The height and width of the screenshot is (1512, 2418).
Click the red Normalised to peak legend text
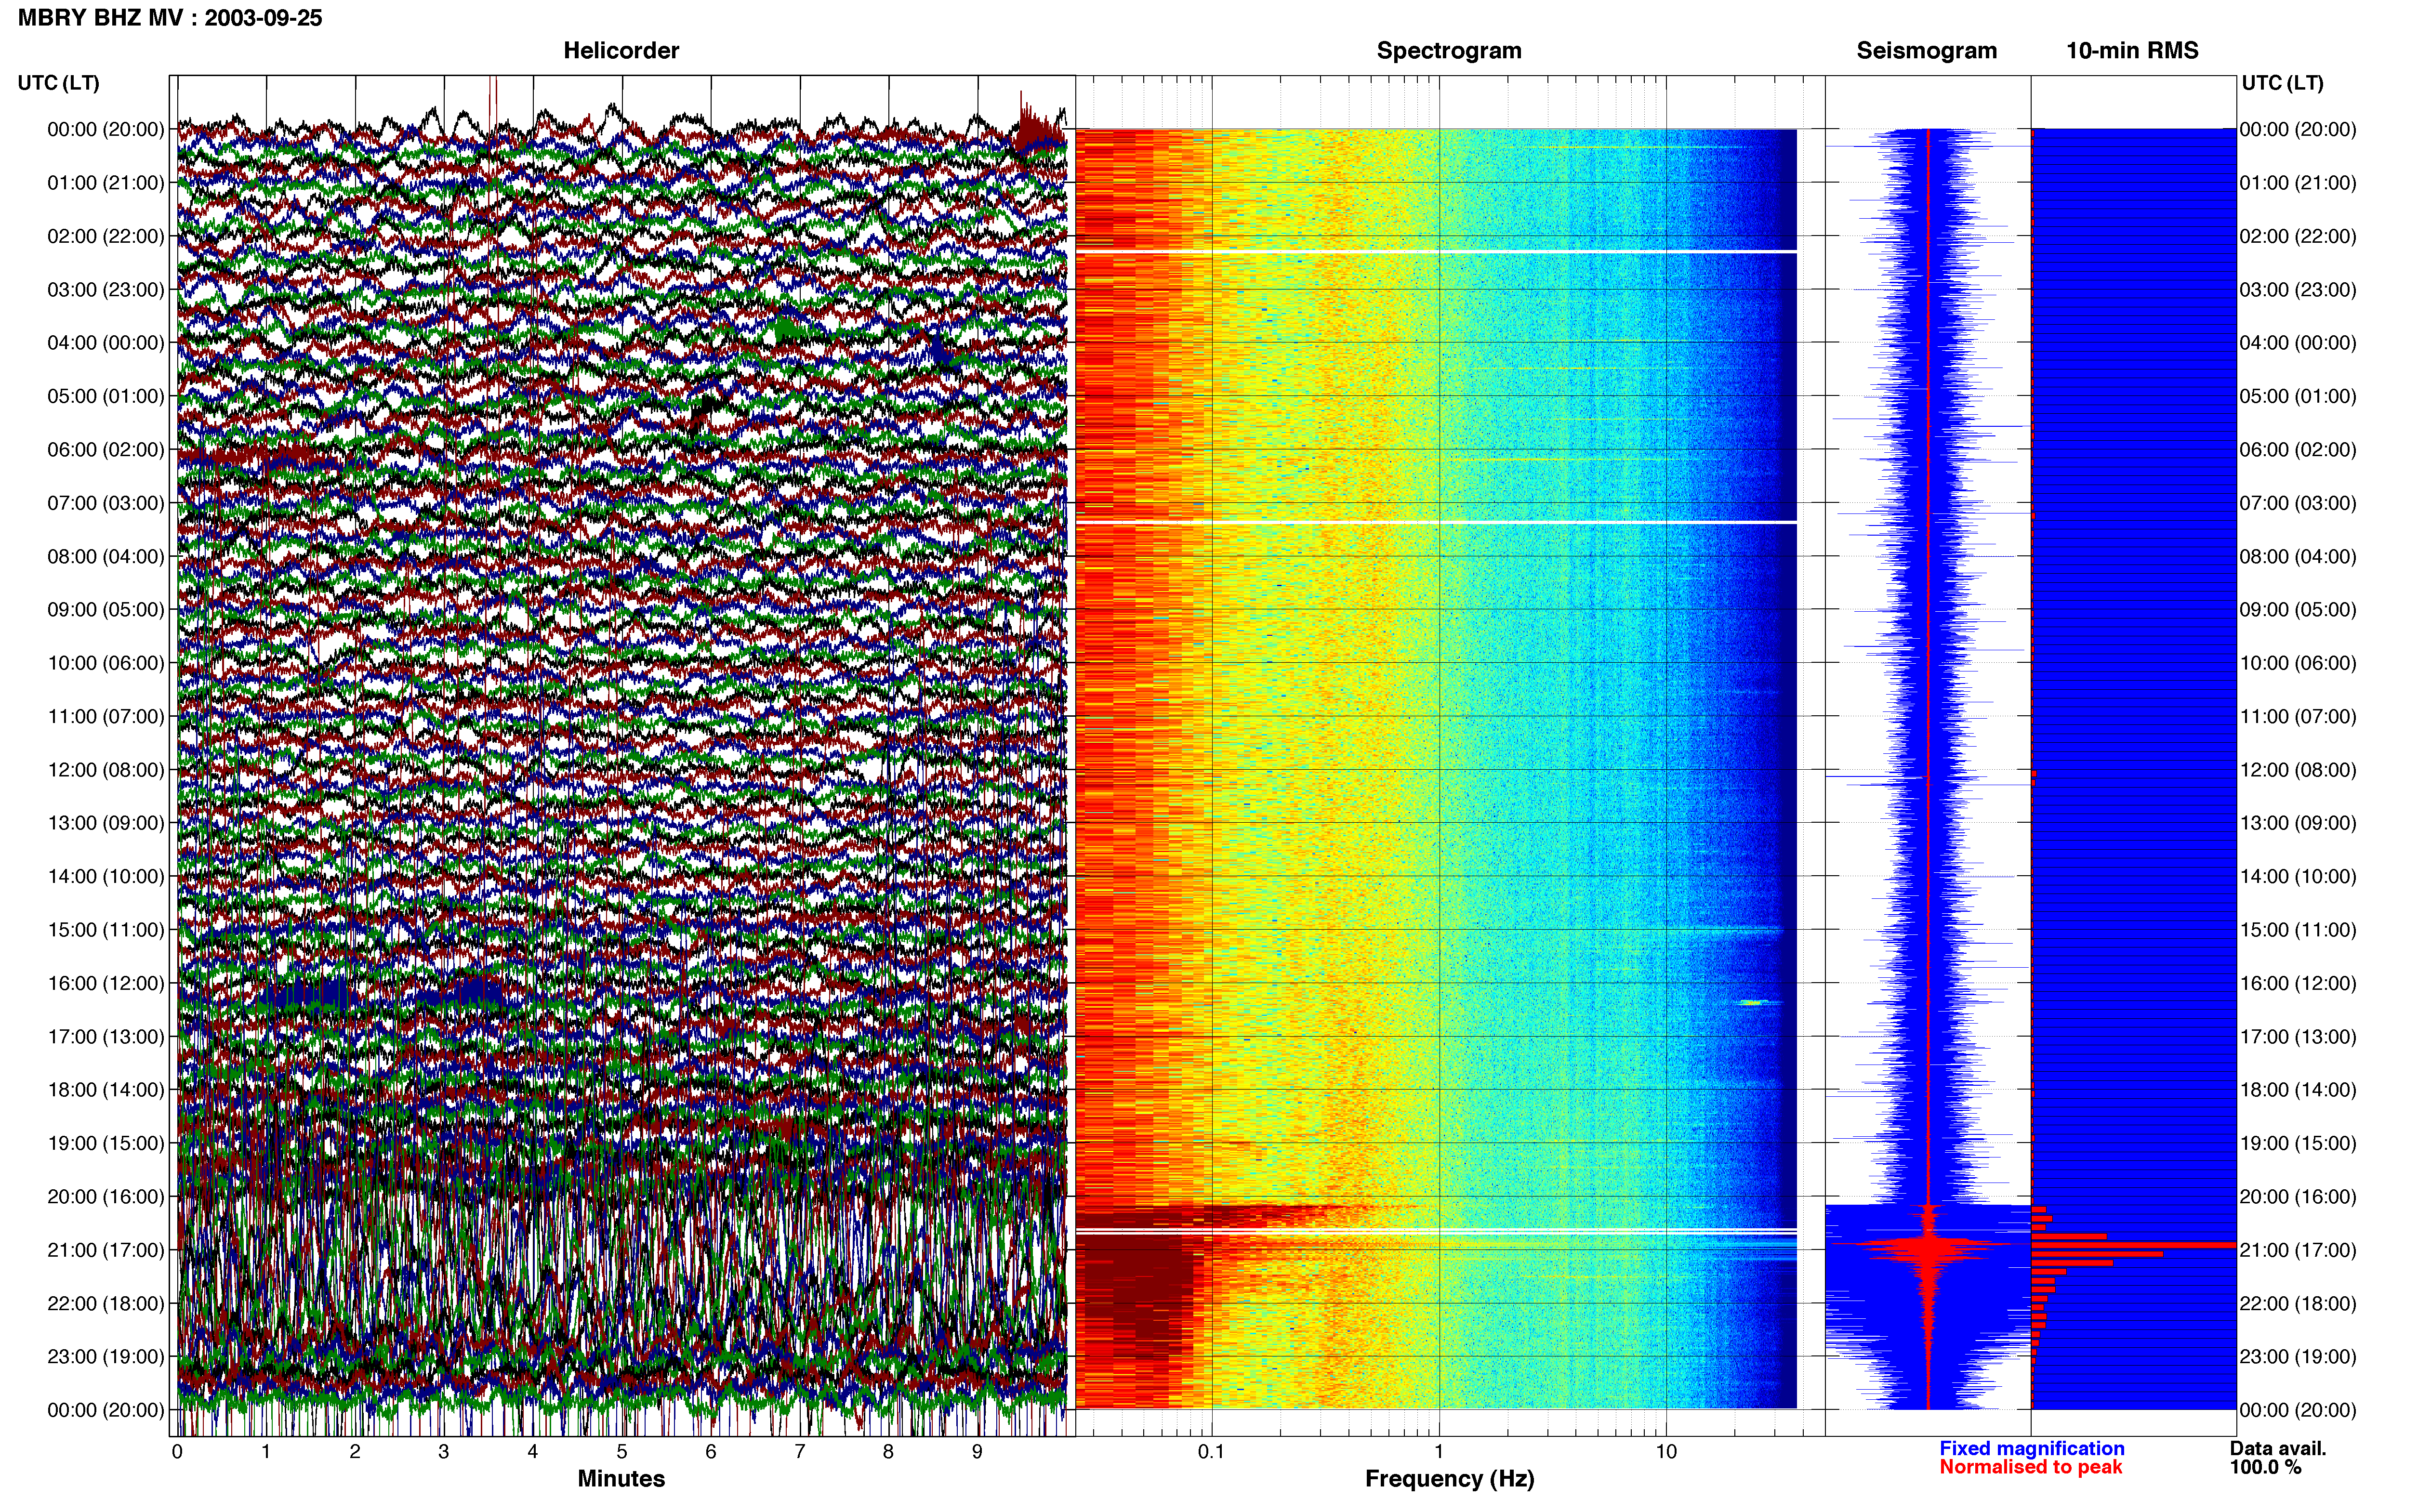tap(2031, 1467)
